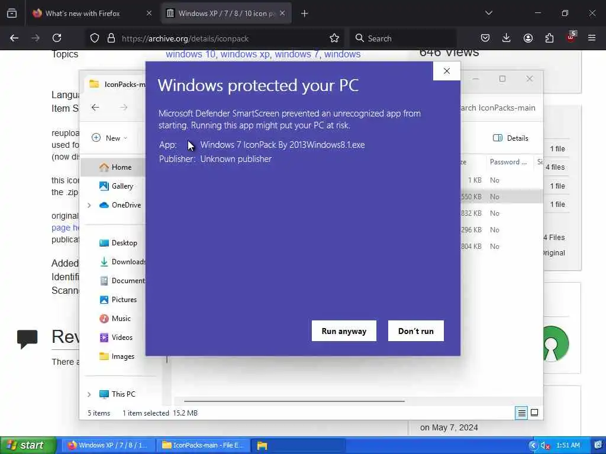This screenshot has width=606, height=454.
Task: Open Gallery in File Explorer sidebar
Action: (117, 186)
